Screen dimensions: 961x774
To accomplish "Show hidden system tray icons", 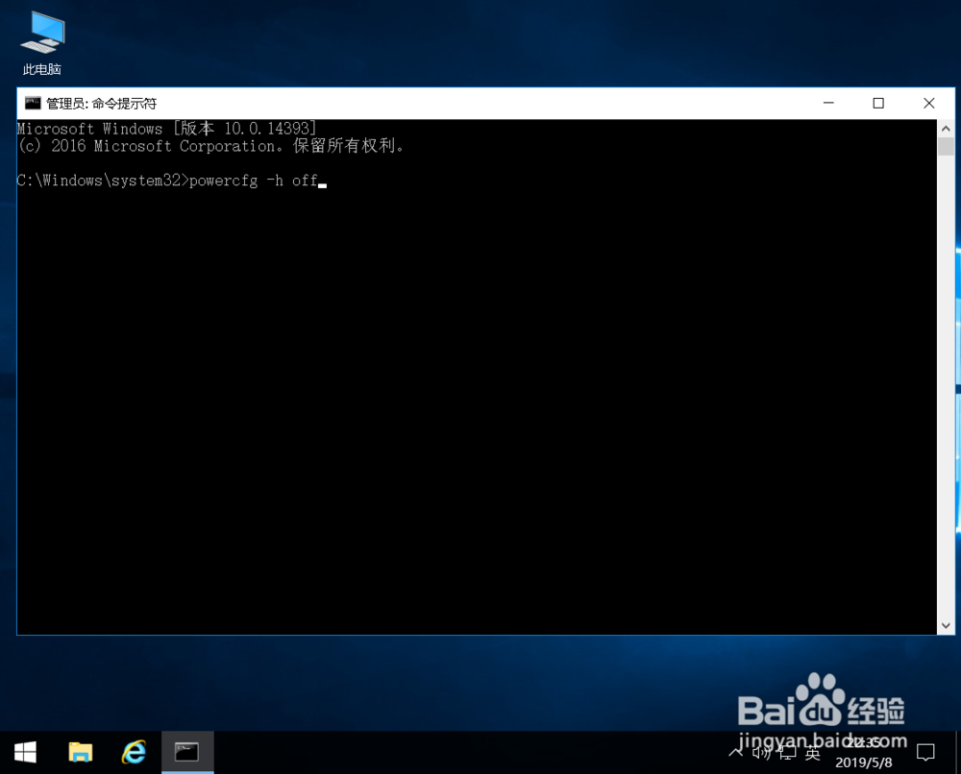I will click(735, 752).
